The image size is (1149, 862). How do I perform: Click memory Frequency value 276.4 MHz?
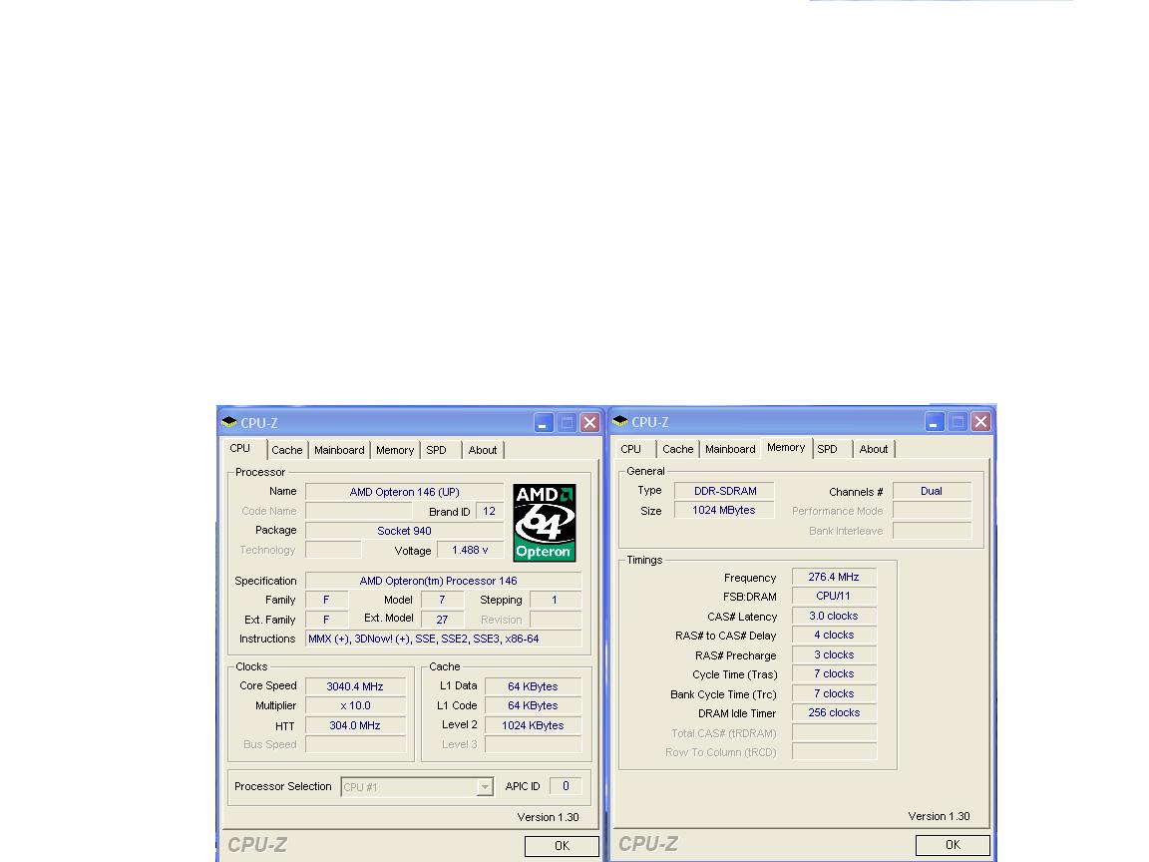[834, 577]
